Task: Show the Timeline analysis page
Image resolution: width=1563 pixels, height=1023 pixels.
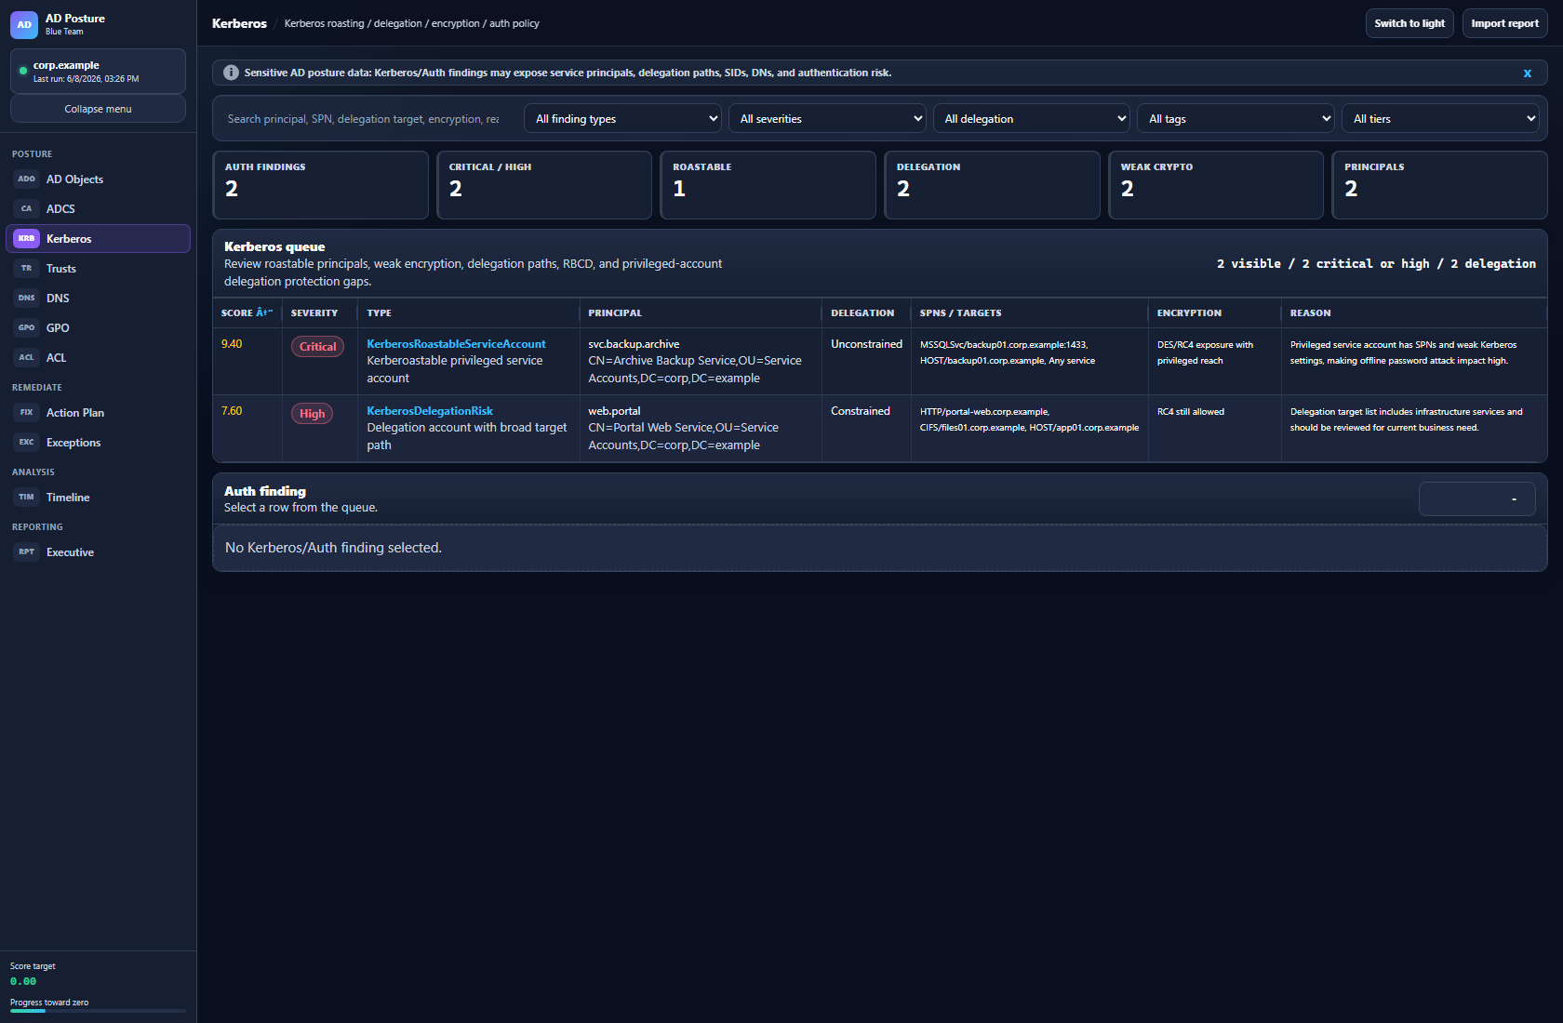Action: pyautogui.click(x=98, y=498)
